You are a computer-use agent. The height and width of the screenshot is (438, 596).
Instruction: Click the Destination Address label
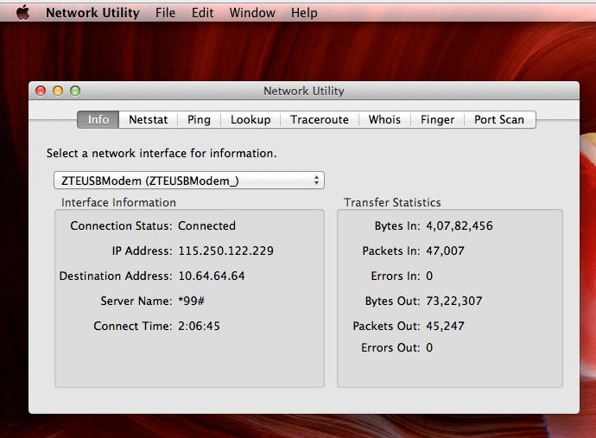tap(116, 276)
